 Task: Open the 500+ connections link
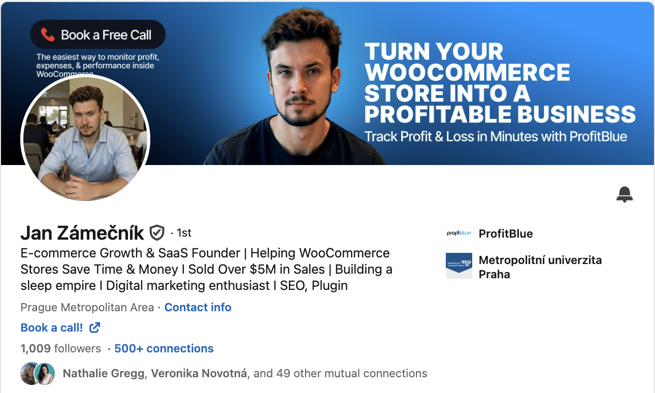tap(164, 348)
